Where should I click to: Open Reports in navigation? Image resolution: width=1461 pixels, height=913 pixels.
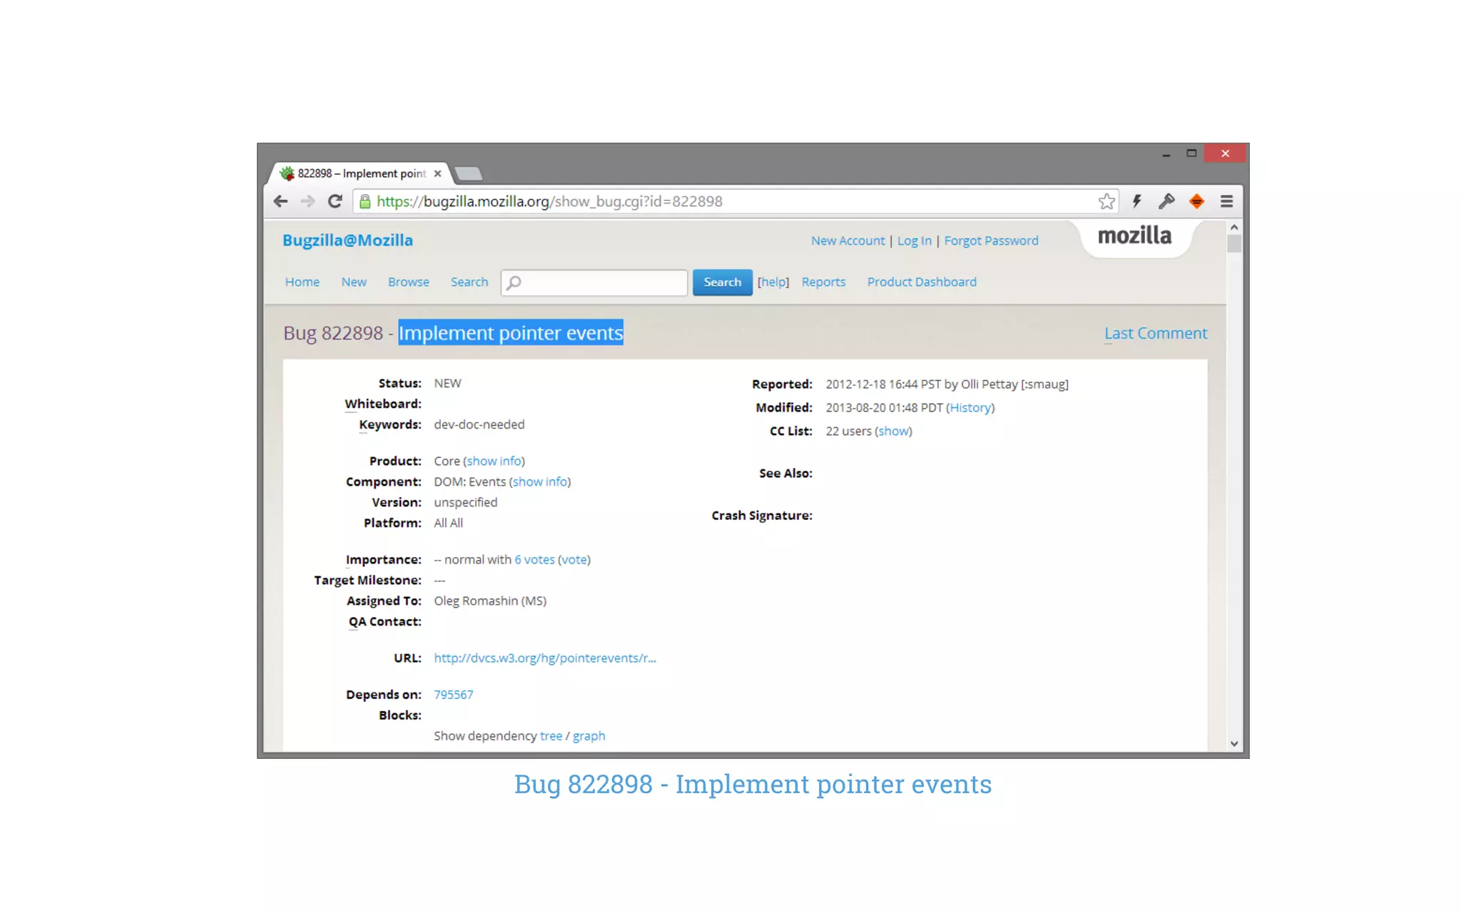pos(823,282)
